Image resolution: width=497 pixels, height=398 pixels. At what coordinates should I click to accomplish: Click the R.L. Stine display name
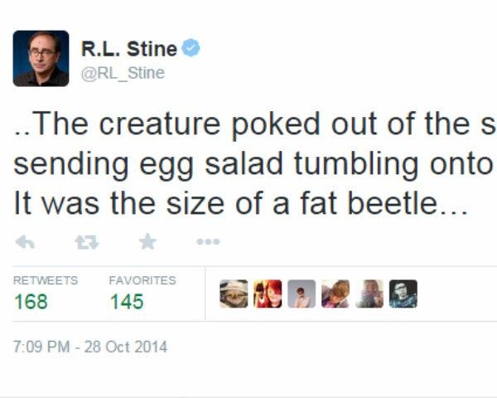(x=128, y=49)
